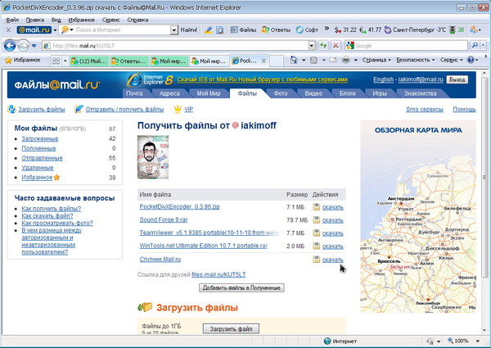Click the English language link

(383, 79)
